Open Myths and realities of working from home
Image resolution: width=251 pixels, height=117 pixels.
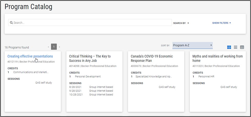(x=217, y=58)
